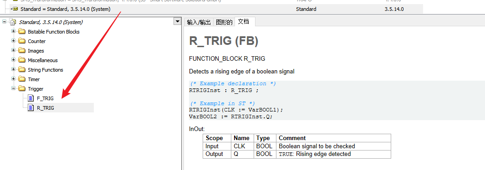The image size is (485, 170).
Task: Click the RTRIGInst(CLK := VarBOOL1) code line
Action: pyautogui.click(x=236, y=110)
